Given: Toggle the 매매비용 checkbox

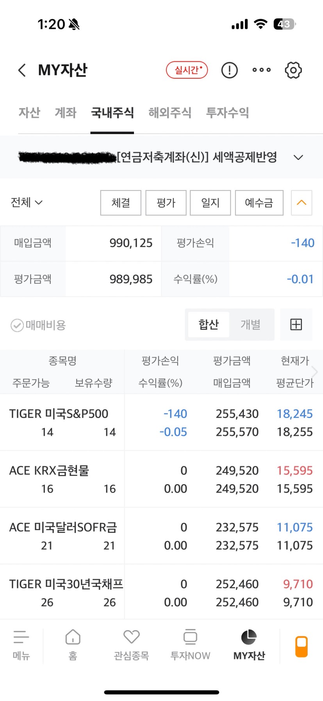Looking at the screenshot, I should coord(18,325).
